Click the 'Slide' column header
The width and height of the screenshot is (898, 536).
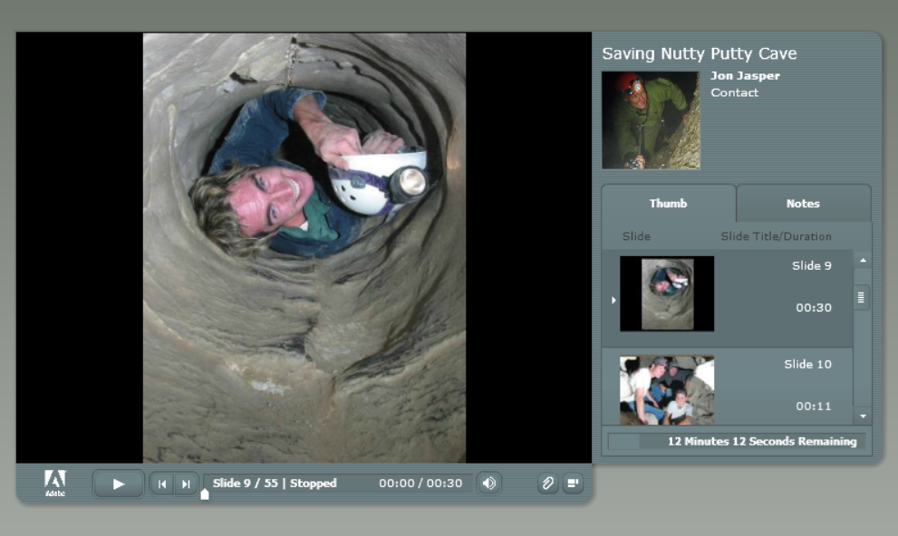636,236
